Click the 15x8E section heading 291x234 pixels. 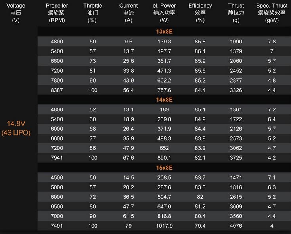[x=164, y=168]
